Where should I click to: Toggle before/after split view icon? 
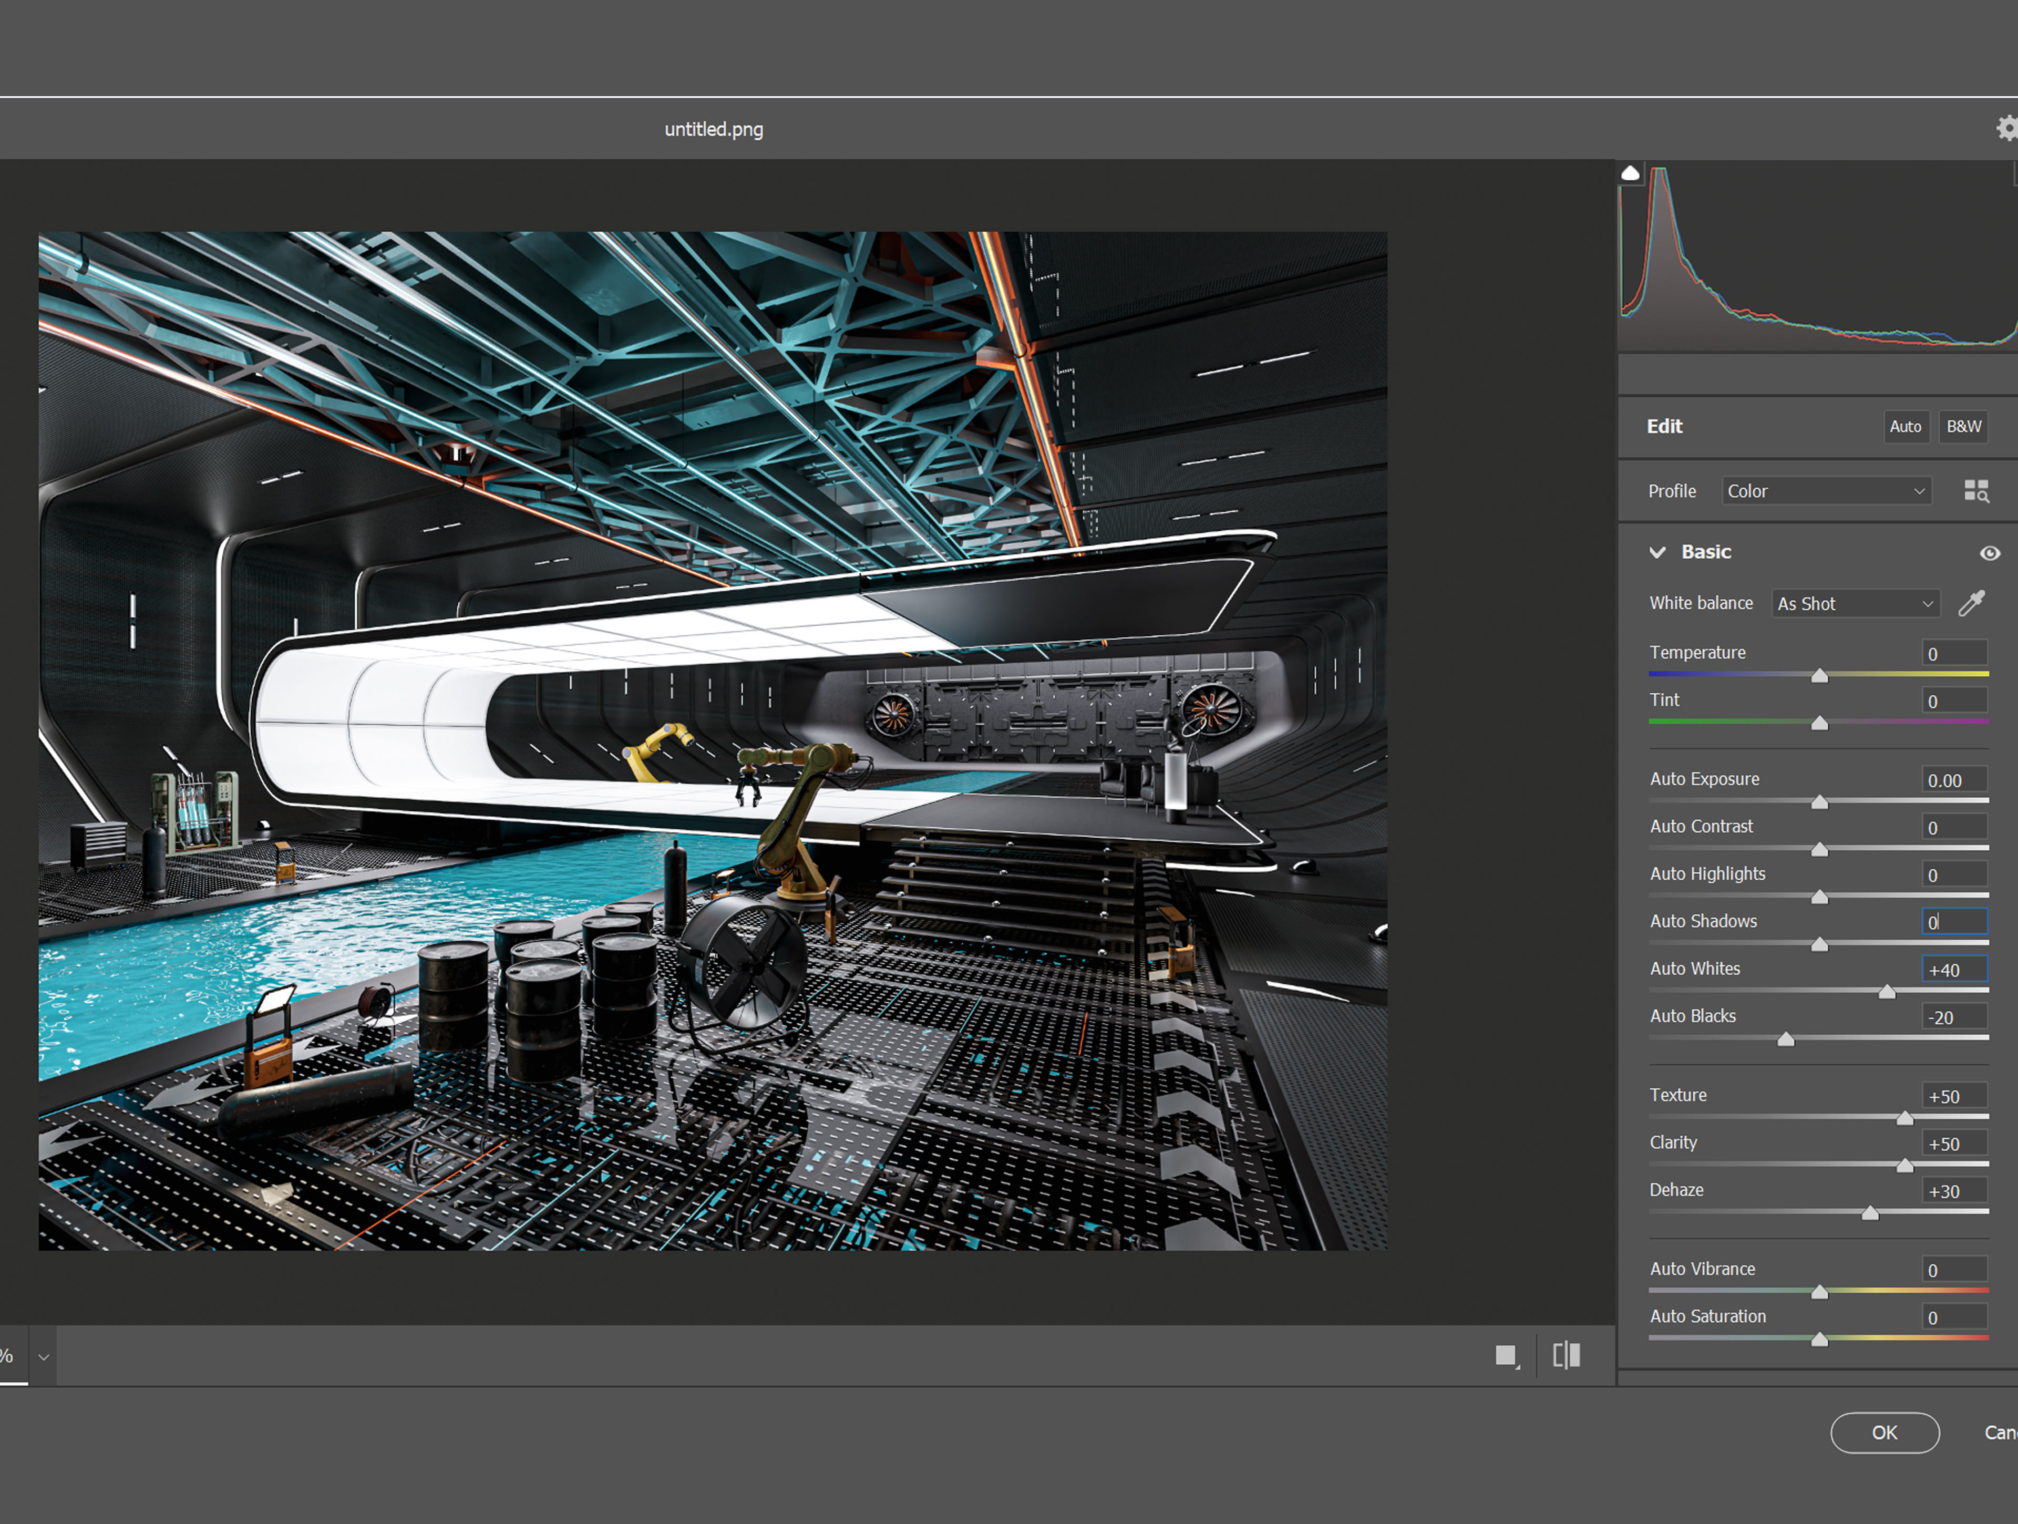(x=1567, y=1355)
